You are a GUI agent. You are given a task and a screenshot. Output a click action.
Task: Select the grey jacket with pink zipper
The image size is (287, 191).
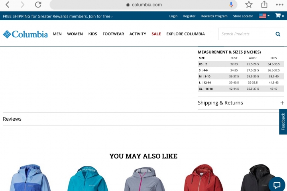pos(145,179)
